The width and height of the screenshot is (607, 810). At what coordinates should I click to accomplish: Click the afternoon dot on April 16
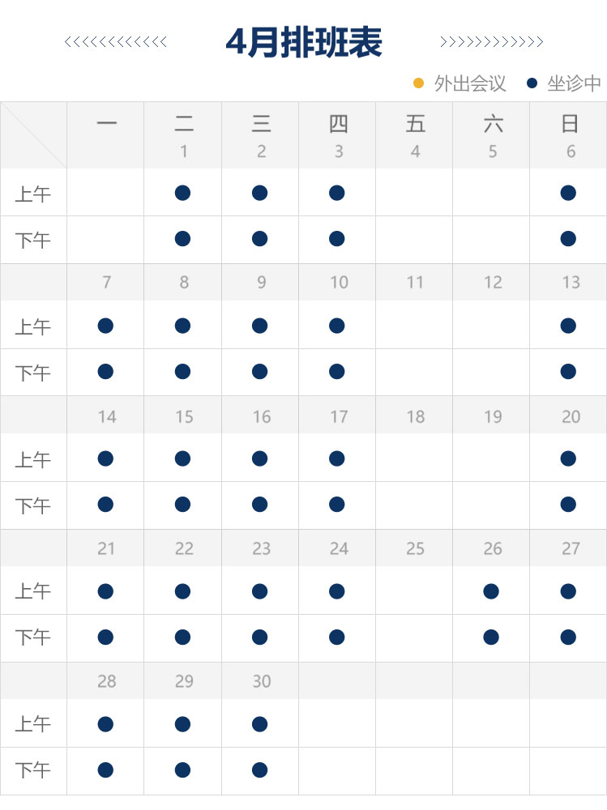260,505
